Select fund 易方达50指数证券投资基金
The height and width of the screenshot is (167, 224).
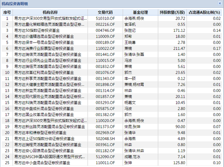tap(37, 31)
